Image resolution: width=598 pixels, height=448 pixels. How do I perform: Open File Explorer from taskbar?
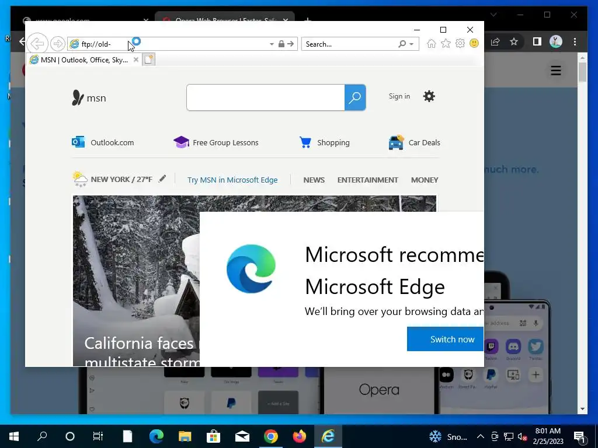(x=185, y=436)
